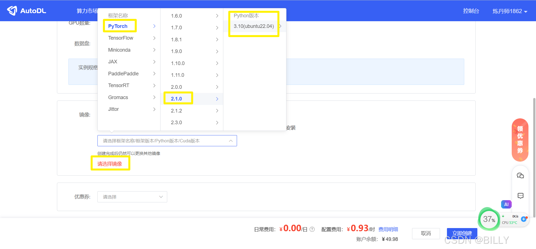Expand the arrow next to version 2.1.0
Viewport: 536px width, 249px height.
click(x=217, y=99)
